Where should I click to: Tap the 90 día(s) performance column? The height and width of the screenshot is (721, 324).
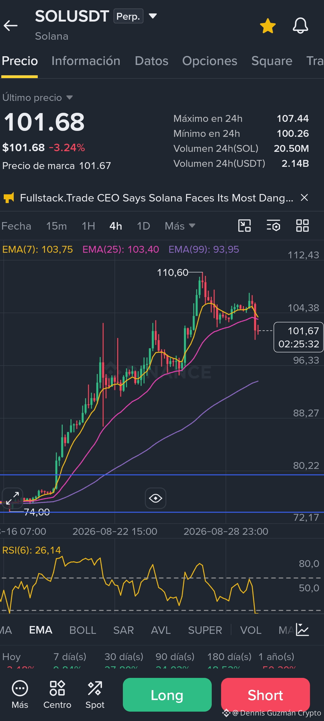(175, 660)
